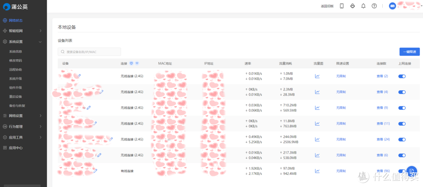Filter by wireless connection icon in header
This screenshot has height=187, width=423.
tap(137, 64)
